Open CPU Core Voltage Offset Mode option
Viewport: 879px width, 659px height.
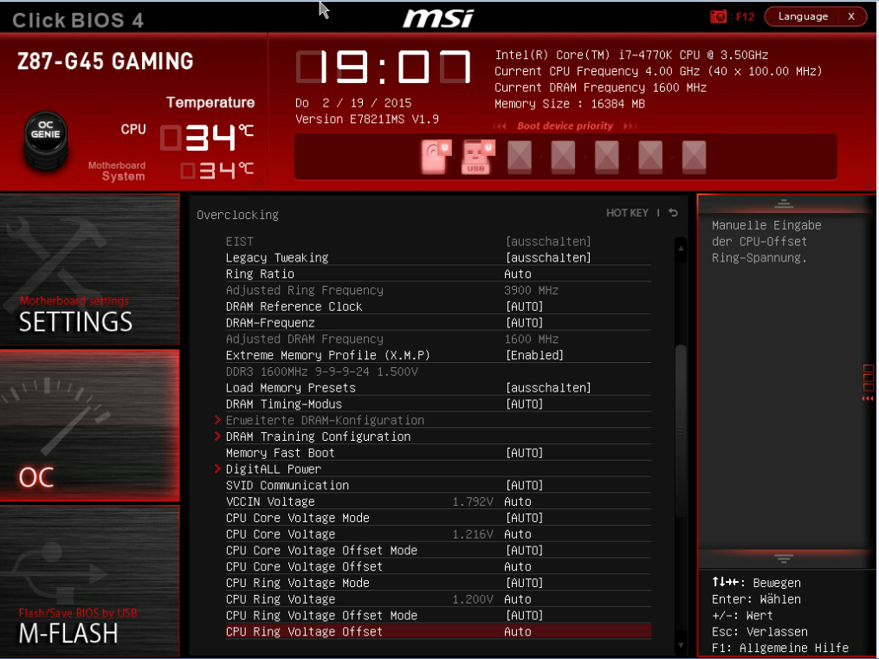[x=524, y=550]
